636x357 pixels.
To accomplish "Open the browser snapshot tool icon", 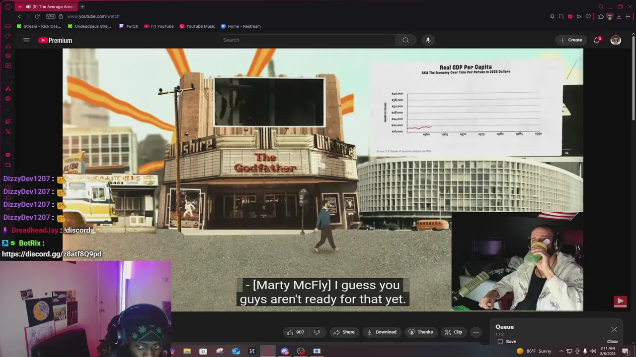I will pyautogui.click(x=561, y=16).
